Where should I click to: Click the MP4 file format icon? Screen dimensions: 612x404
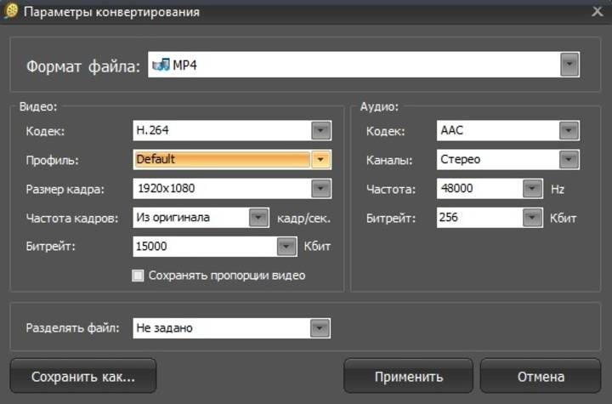(161, 65)
